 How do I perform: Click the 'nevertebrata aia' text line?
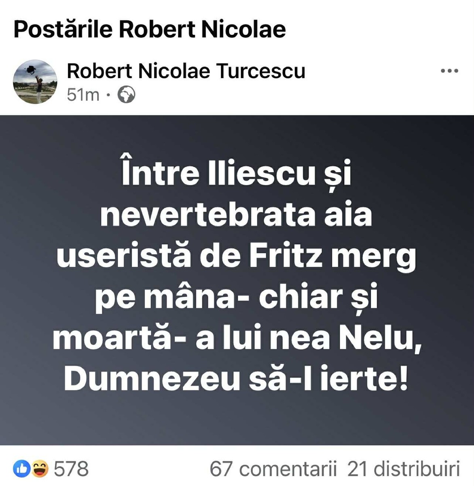[236, 215]
